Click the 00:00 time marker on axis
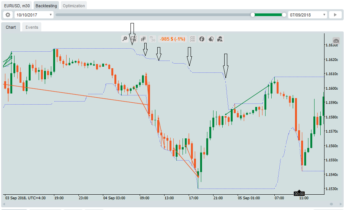The width and height of the screenshot is (344, 210). [x=299, y=194]
